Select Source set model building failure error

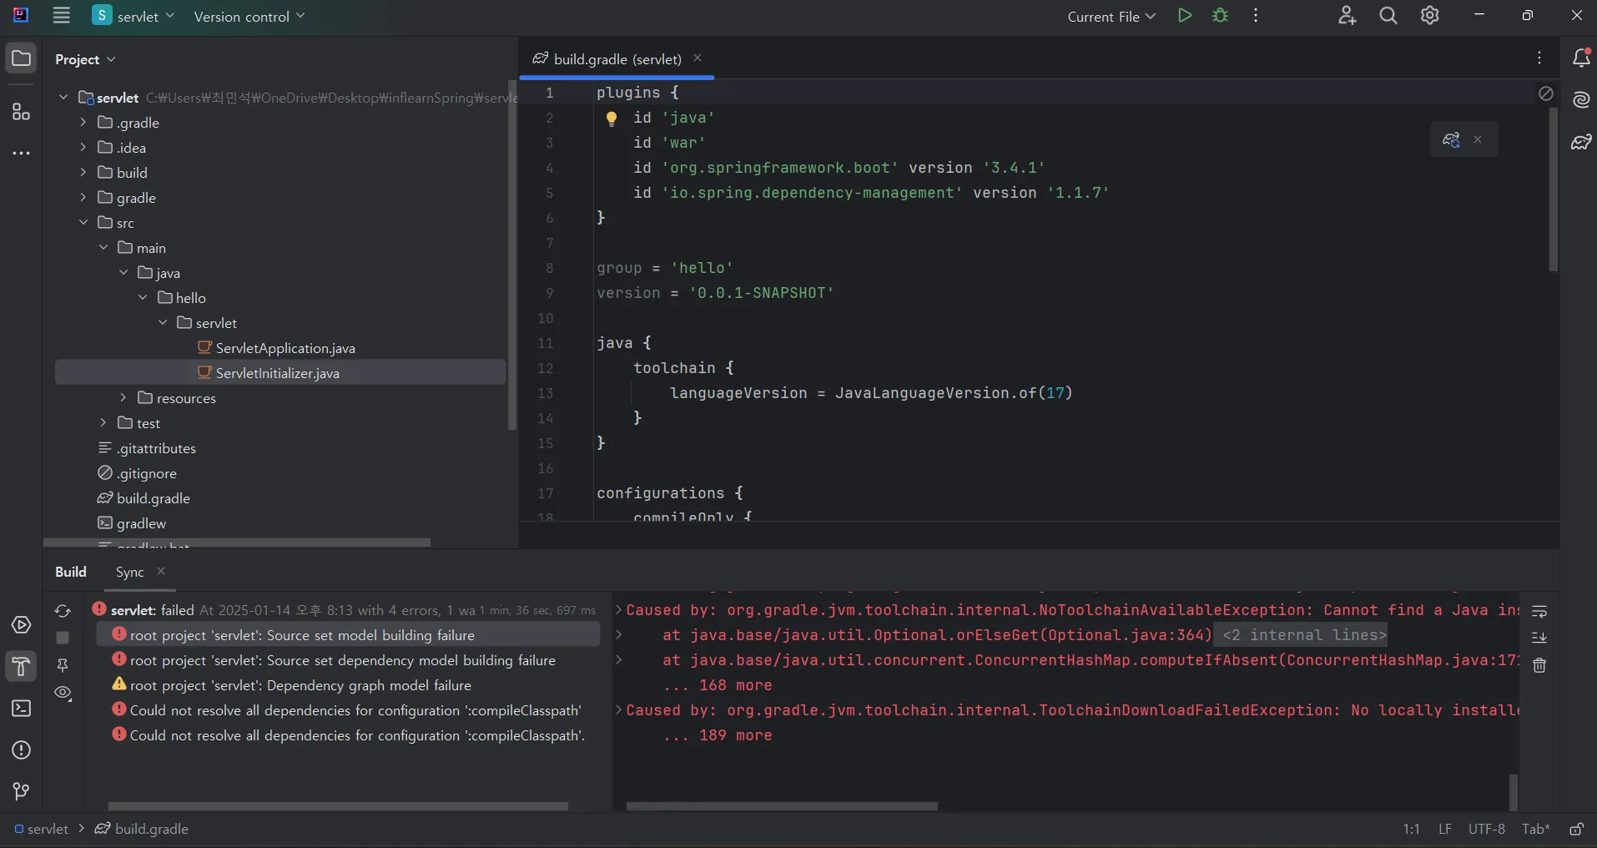pyautogui.click(x=347, y=635)
